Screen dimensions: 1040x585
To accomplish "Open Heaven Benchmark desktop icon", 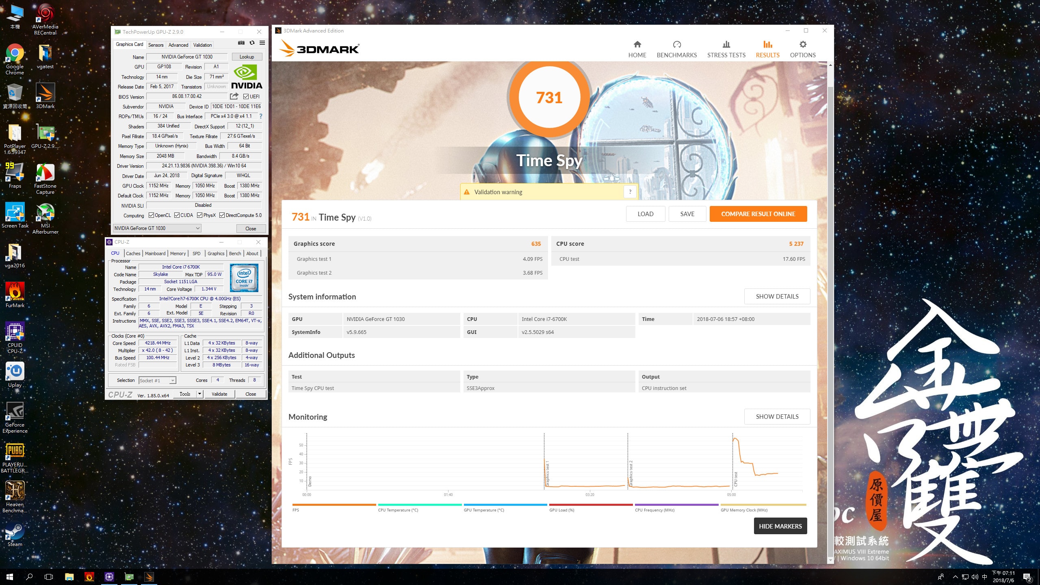I will coord(15,497).
